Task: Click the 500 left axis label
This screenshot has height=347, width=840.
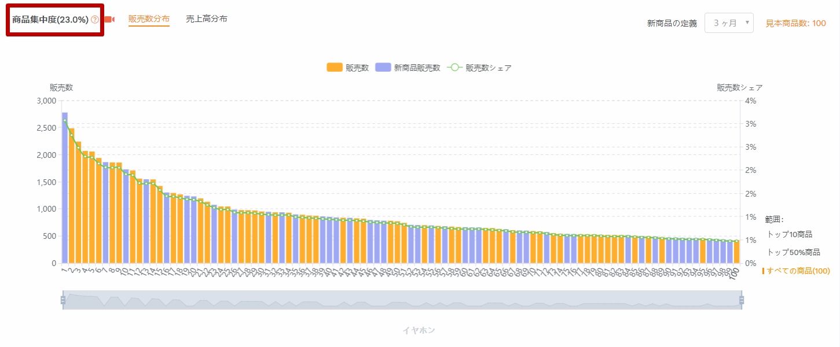Action: (x=50, y=236)
